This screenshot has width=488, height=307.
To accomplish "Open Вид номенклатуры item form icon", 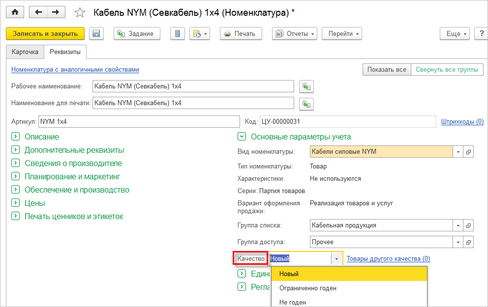I will click(x=468, y=152).
